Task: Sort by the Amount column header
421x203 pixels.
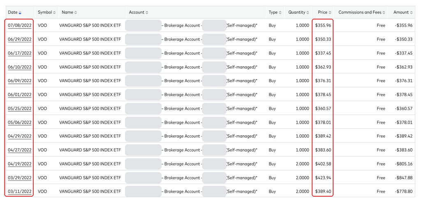Action: click(403, 12)
